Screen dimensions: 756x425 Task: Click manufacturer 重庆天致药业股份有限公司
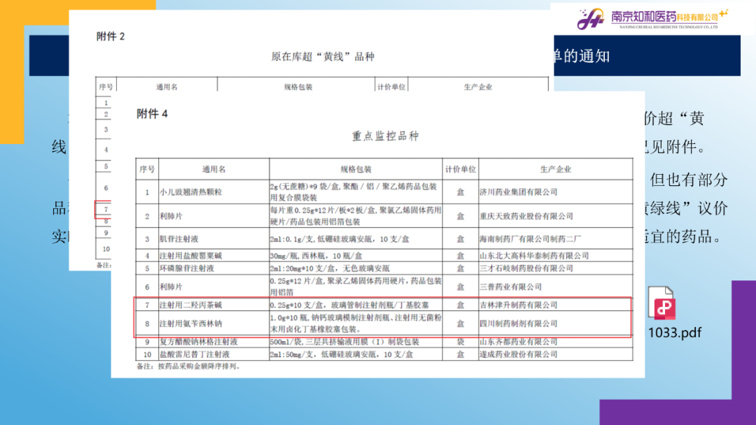[x=526, y=216]
